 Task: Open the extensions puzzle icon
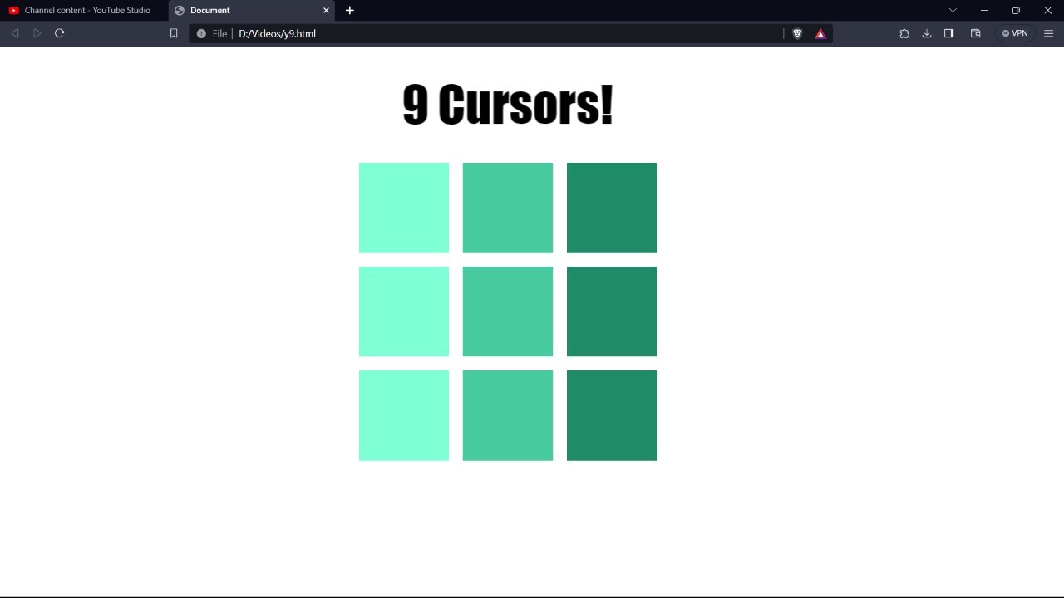[x=904, y=33]
